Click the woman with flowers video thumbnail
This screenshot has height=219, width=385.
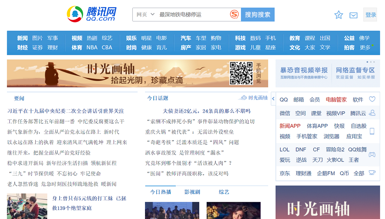[x=234, y=210]
